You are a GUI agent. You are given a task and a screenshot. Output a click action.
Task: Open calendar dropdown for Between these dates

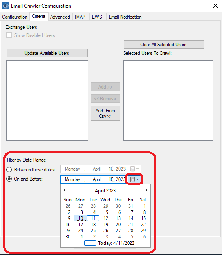click(134, 169)
